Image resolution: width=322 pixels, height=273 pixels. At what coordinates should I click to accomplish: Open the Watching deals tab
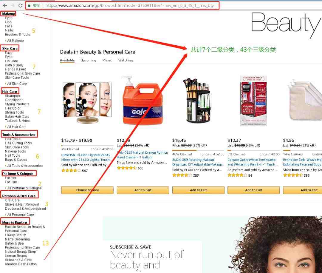pyautogui.click(x=126, y=60)
